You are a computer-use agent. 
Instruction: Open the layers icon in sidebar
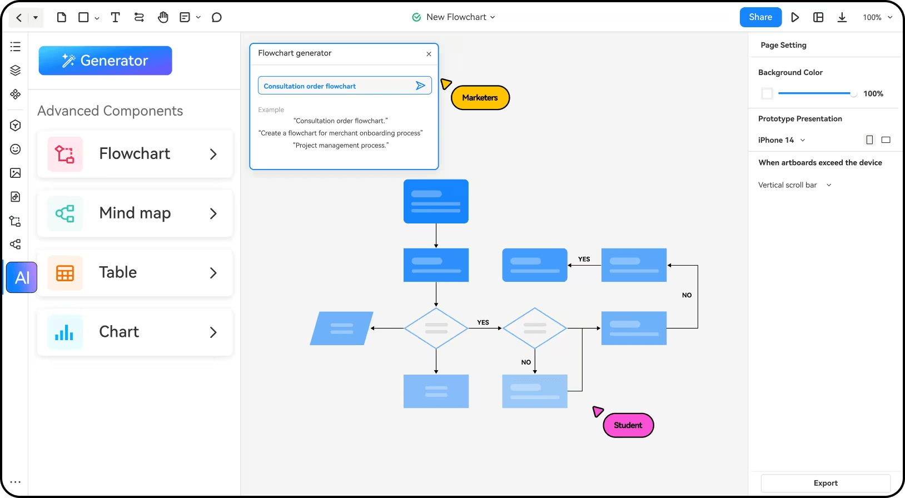tap(16, 70)
